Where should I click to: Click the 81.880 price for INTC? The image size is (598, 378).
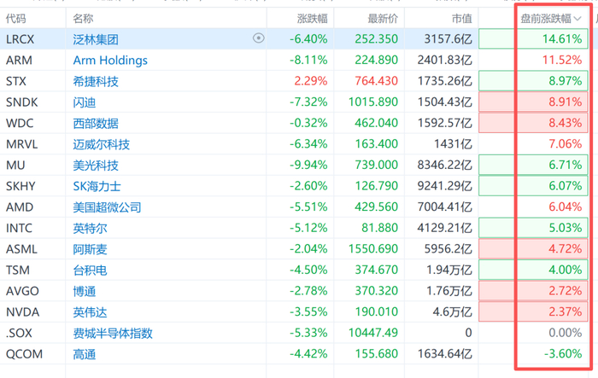379,228
